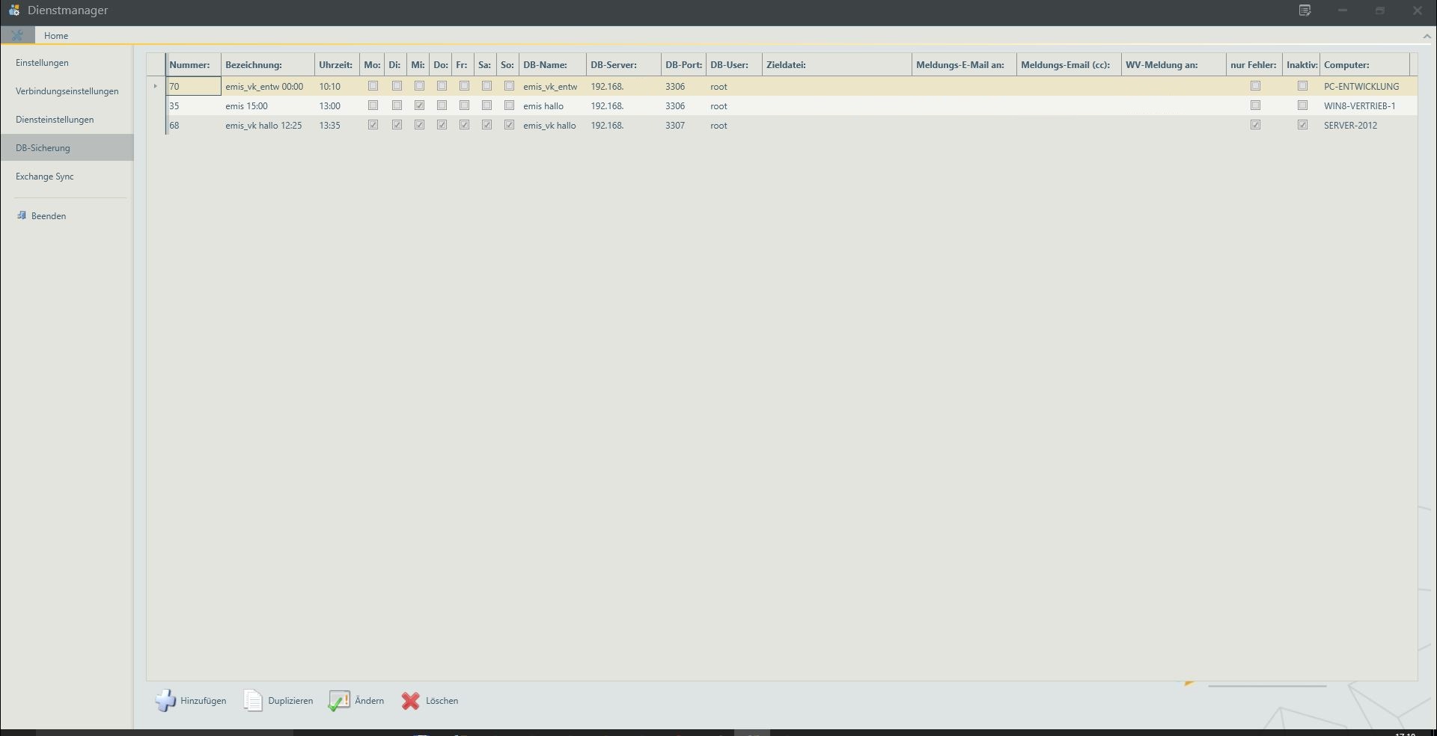
Task: Click the Duplizieren button label
Action: click(x=290, y=701)
